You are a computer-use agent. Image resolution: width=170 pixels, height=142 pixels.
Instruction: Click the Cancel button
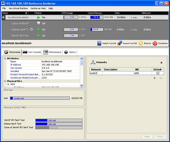pos(160,136)
